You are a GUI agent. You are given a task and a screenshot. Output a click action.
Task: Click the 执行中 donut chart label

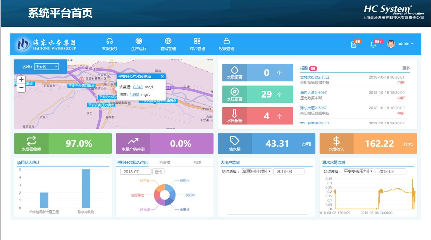(x=190, y=195)
